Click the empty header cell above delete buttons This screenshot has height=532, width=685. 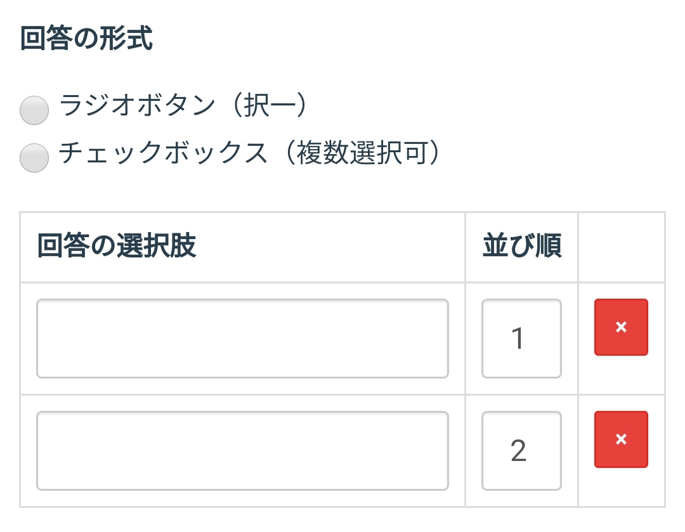click(x=621, y=247)
